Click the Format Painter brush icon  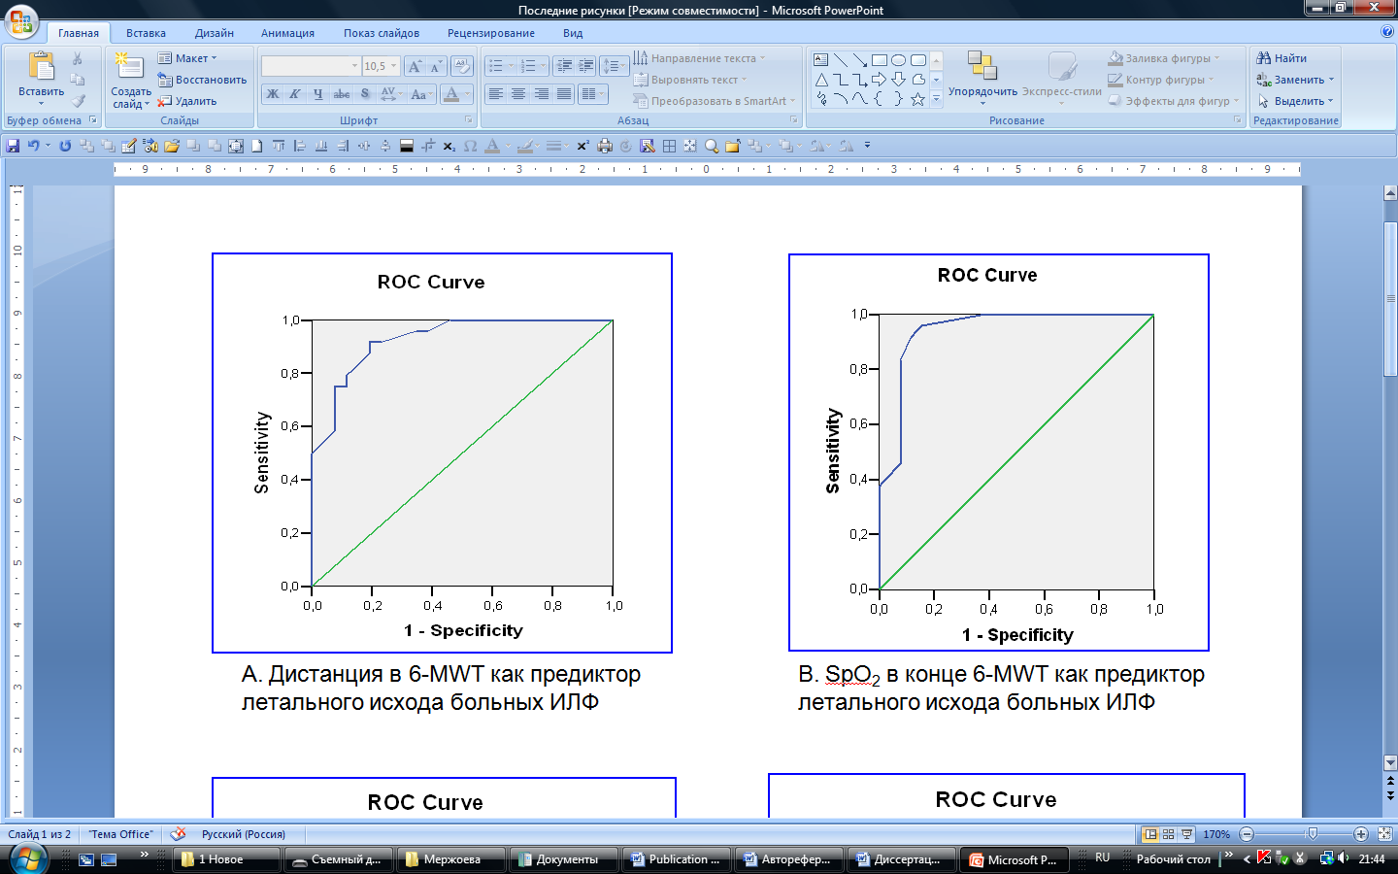[x=78, y=100]
